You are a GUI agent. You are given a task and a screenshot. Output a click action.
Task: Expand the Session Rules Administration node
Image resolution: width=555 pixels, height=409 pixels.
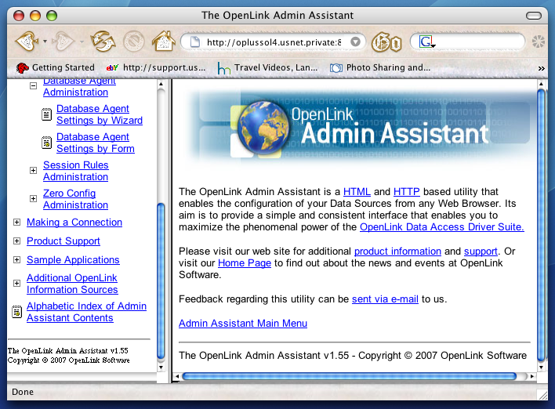tap(33, 171)
